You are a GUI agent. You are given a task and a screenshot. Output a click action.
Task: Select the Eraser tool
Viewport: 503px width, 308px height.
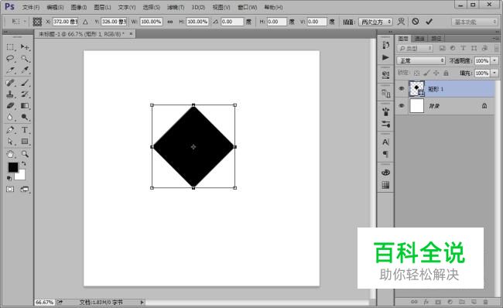coord(10,106)
